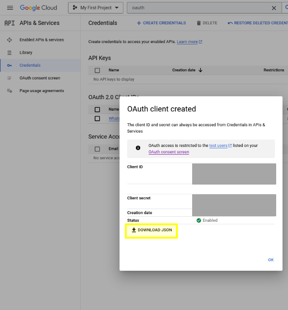Click the Page usage agreements icon
The image size is (288, 310).
click(9, 91)
